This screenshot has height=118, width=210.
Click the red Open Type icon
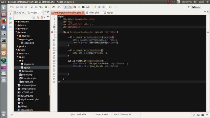pyautogui.click(x=75, y=7)
